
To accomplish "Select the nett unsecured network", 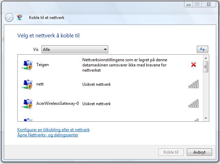I will click(110, 84).
